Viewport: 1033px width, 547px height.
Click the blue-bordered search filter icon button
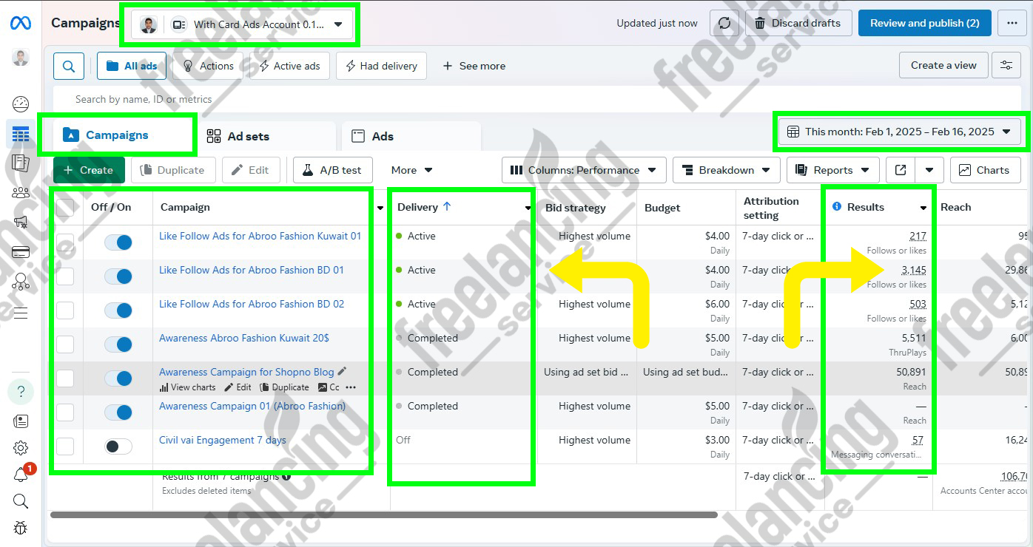coord(68,66)
